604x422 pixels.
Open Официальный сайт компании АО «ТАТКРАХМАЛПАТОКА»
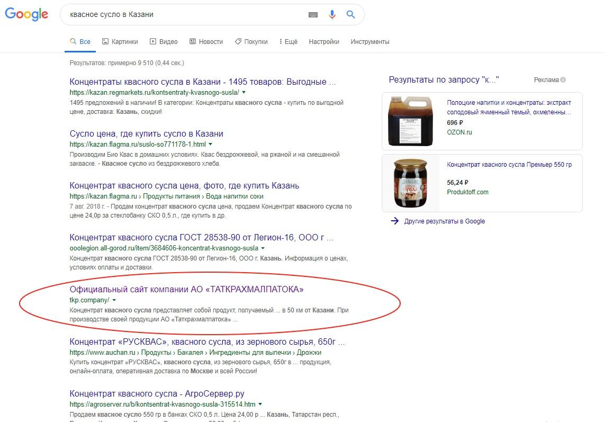coord(186,290)
